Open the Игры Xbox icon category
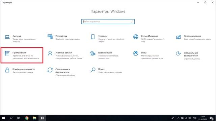Viewport: 216px width, 121px height. (136, 53)
